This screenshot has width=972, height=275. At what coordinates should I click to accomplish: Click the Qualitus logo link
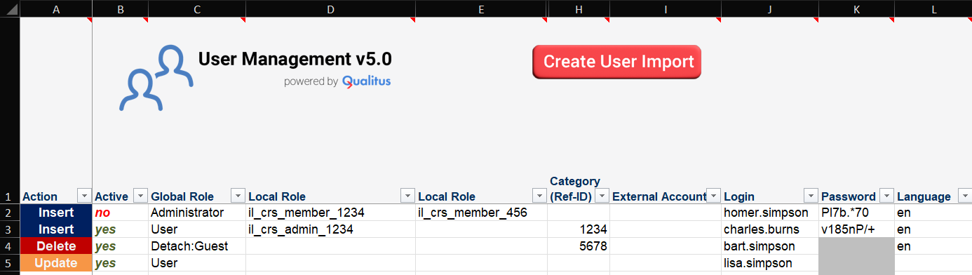tap(366, 81)
